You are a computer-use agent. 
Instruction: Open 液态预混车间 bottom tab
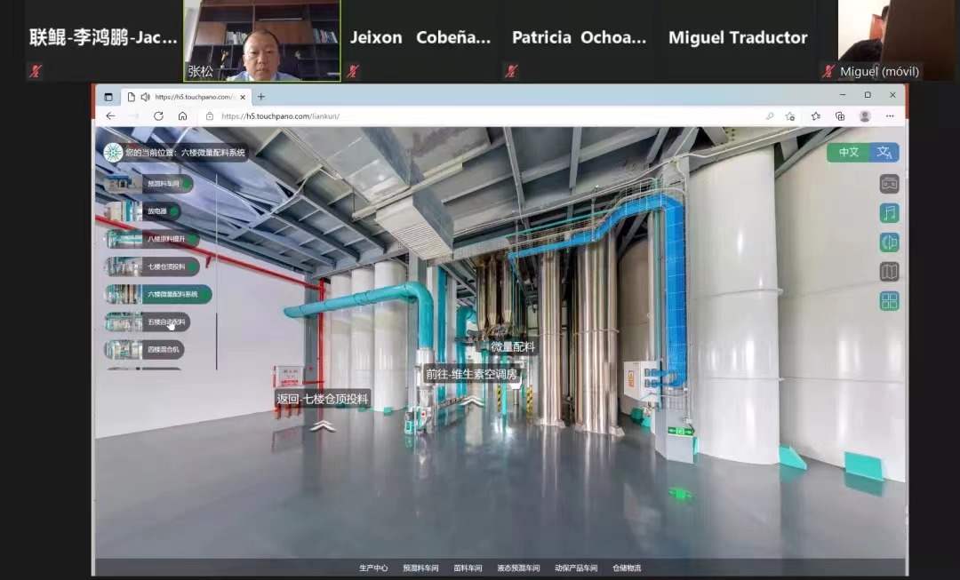pos(518,568)
